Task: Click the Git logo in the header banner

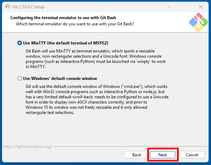Action: pos(198,22)
